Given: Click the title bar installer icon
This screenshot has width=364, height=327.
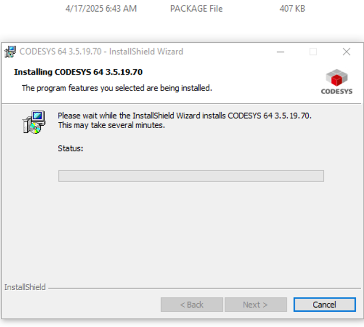Looking at the screenshot, I should 10,51.
